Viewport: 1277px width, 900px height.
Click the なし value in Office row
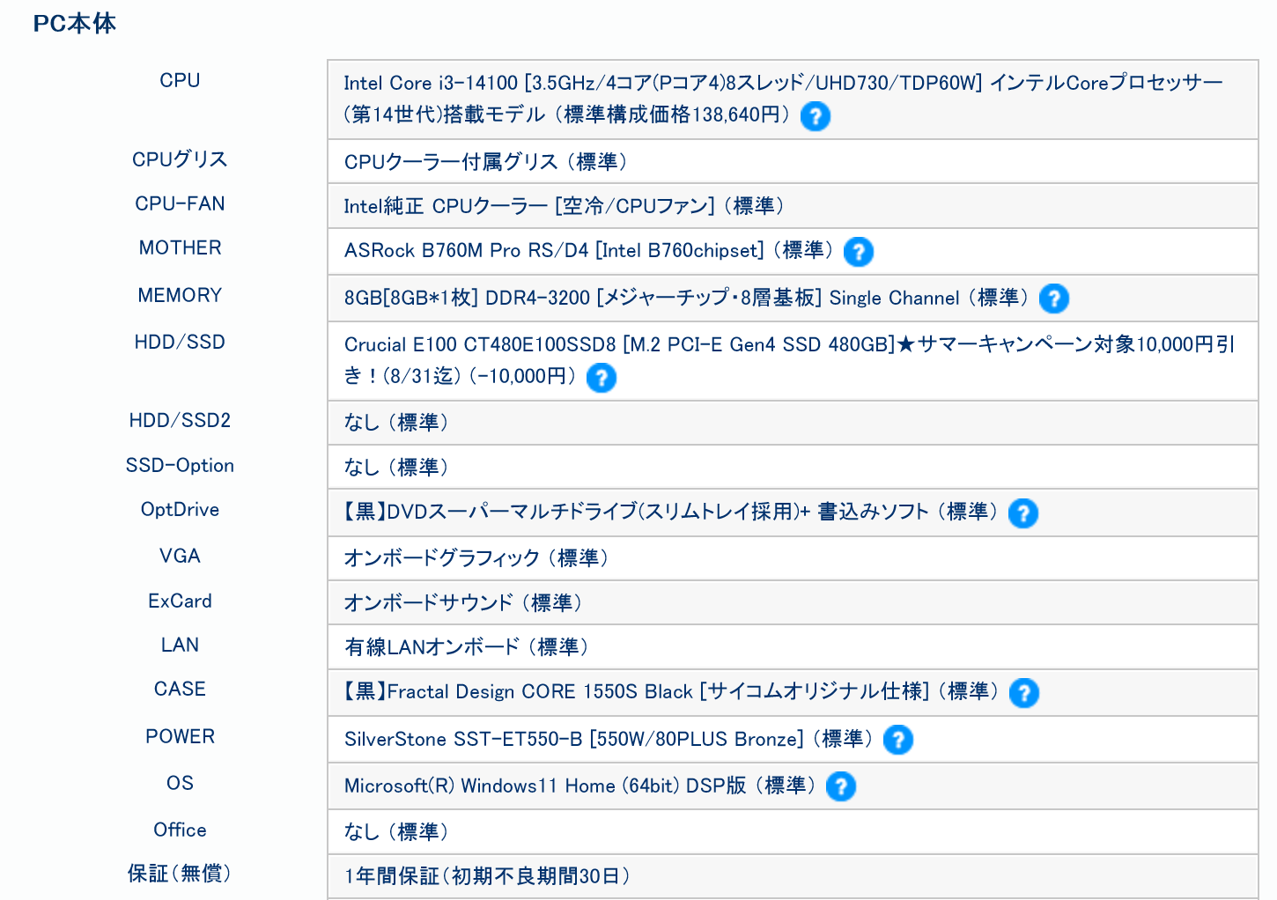click(x=396, y=832)
